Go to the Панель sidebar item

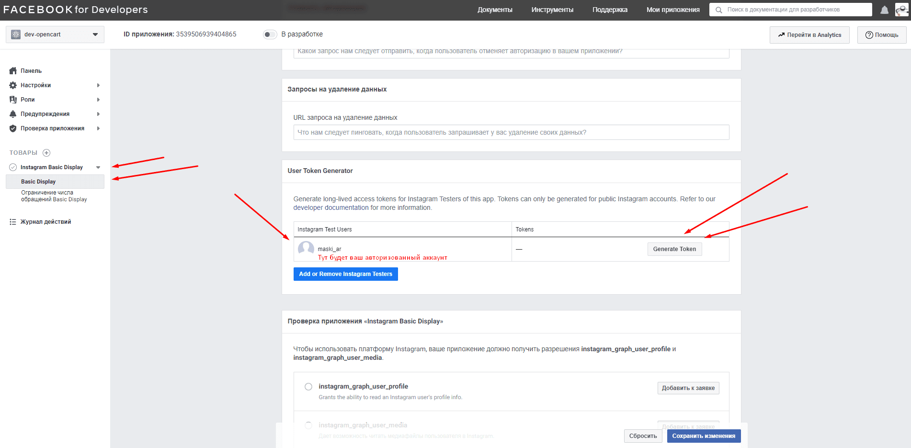pyautogui.click(x=31, y=71)
